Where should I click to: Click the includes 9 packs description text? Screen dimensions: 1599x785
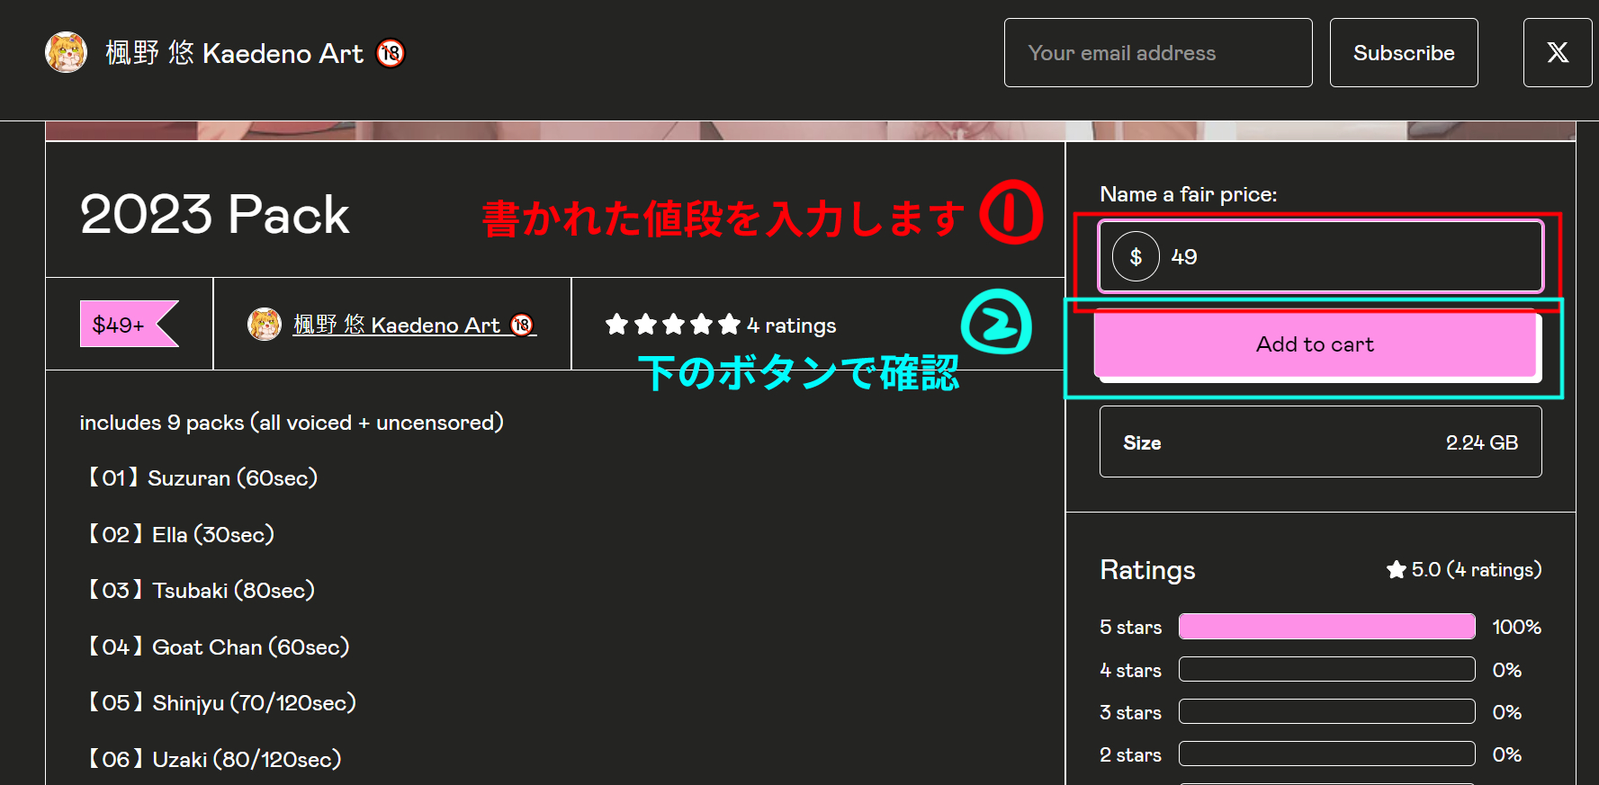point(292,423)
